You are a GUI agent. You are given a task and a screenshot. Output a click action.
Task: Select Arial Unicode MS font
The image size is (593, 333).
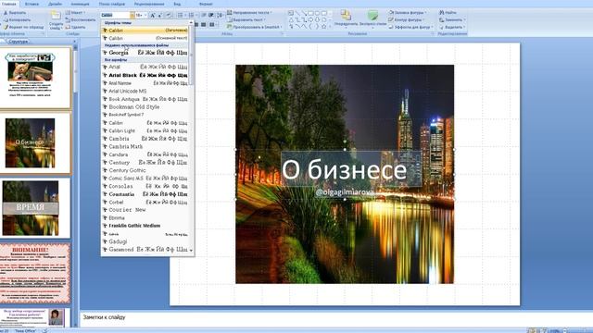[145, 91]
